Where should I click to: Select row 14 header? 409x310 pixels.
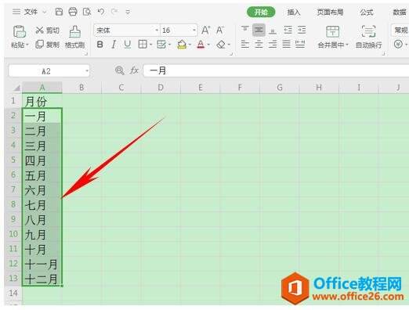[x=13, y=293]
